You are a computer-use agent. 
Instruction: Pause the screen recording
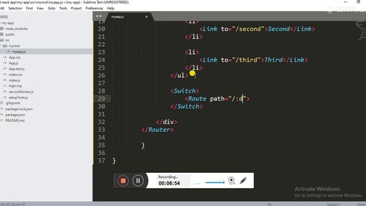(x=138, y=181)
